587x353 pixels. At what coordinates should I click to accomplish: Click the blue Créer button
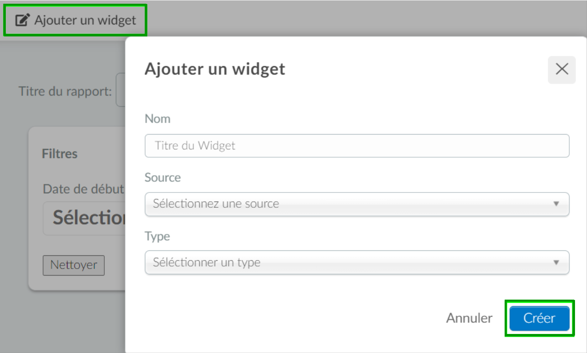(539, 318)
